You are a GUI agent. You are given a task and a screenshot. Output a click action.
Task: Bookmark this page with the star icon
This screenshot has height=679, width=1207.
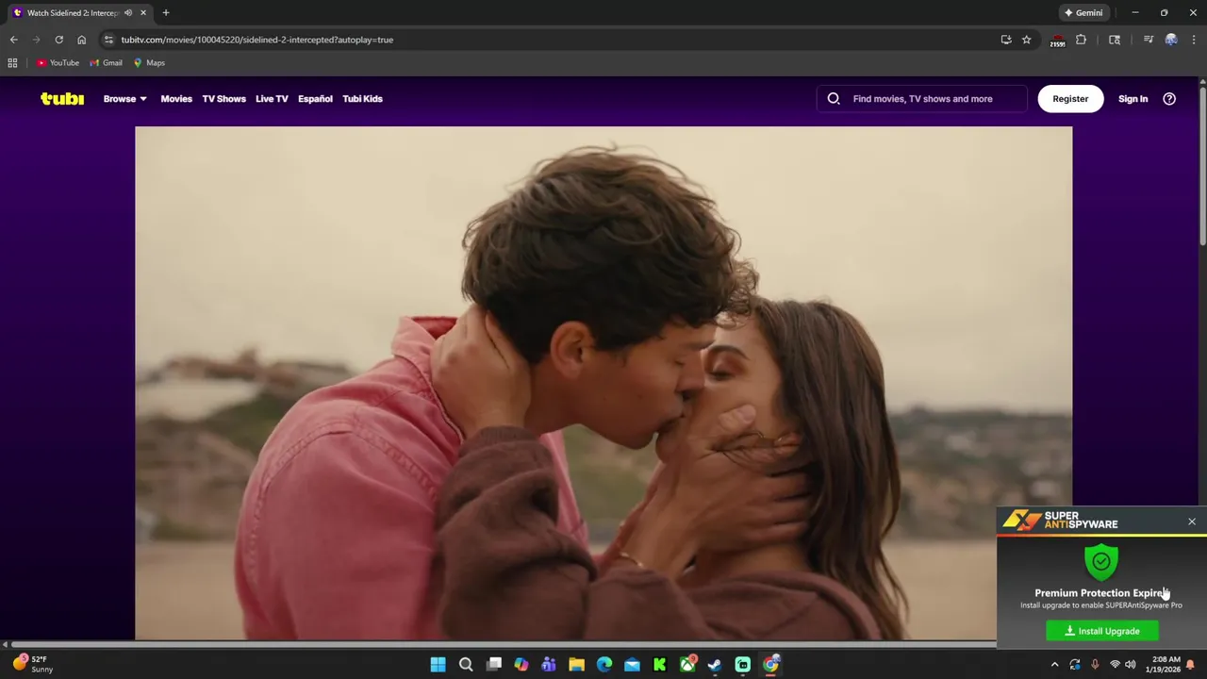click(1027, 40)
